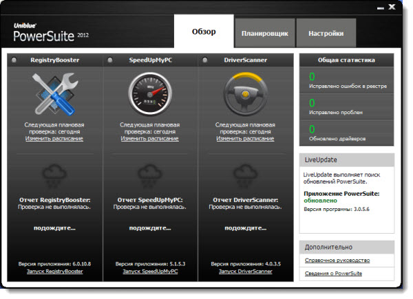Toggle the DriverScanner status indicator
This screenshot has height=299, width=413.
coord(205,60)
